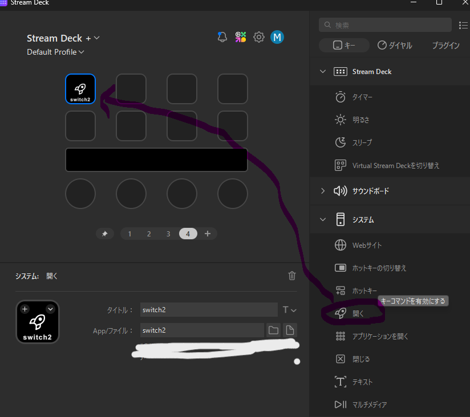Select the first dial circle
Viewport: 470px width, 417px height.
[x=80, y=194]
